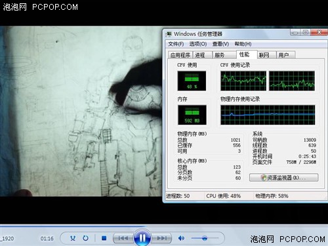Screen dimensions: 328x246
Task: Toggle shuffle mode in media player
Action: pos(73,238)
